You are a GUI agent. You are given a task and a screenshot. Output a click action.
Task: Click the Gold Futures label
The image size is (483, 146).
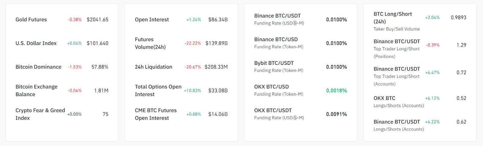pyautogui.click(x=31, y=20)
